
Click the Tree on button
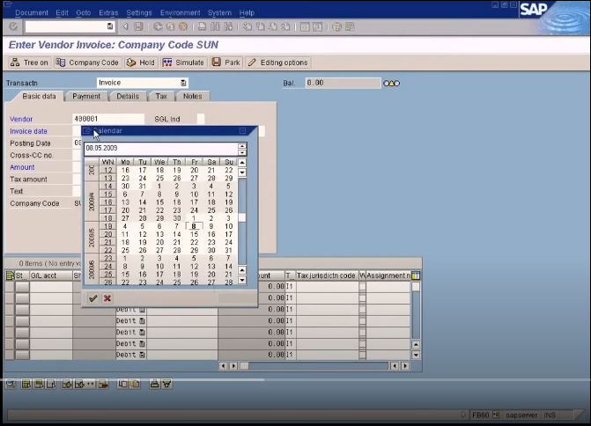[29, 62]
